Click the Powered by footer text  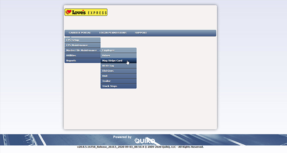(122, 137)
